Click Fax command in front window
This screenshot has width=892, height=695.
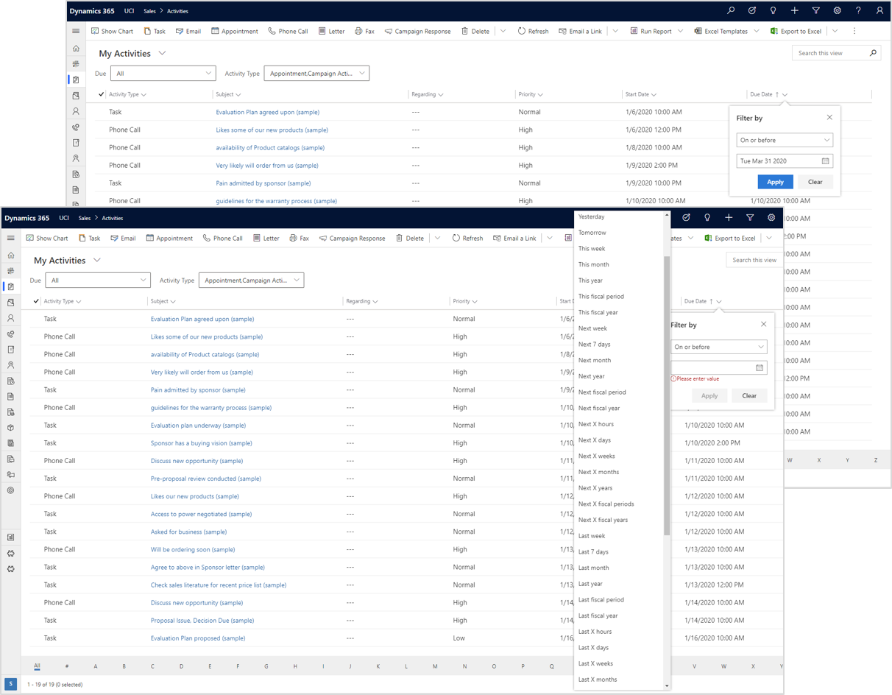299,238
